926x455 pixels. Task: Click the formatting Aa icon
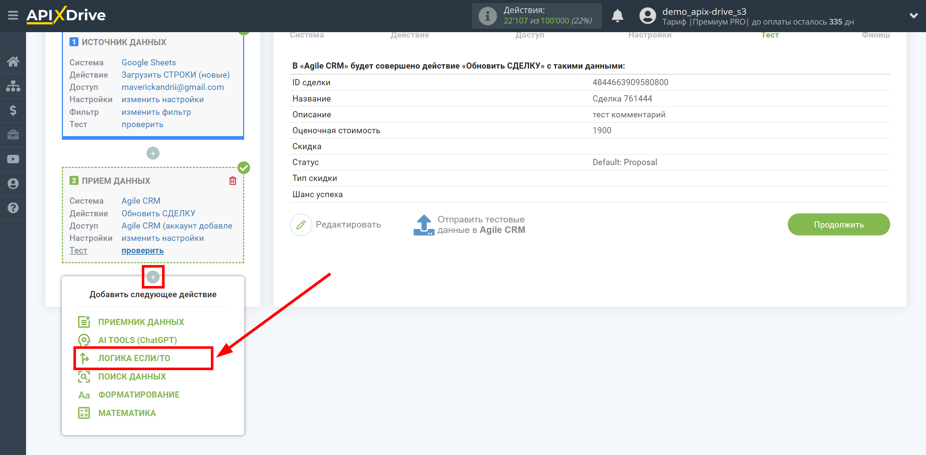pos(84,395)
